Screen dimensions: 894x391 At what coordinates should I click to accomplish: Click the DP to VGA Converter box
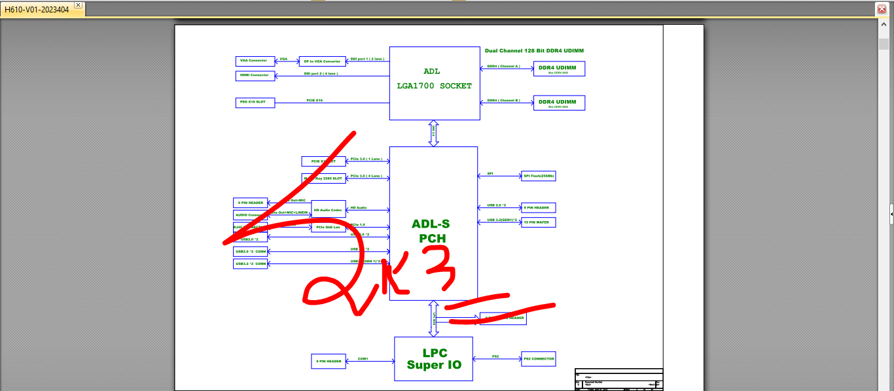tap(322, 61)
